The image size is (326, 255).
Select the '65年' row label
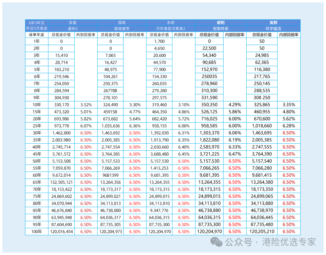pos(37,182)
